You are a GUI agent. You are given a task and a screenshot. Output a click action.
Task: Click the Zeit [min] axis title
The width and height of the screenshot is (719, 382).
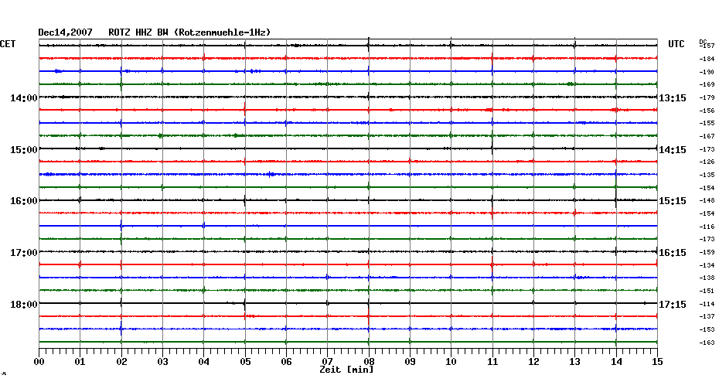tap(346, 370)
